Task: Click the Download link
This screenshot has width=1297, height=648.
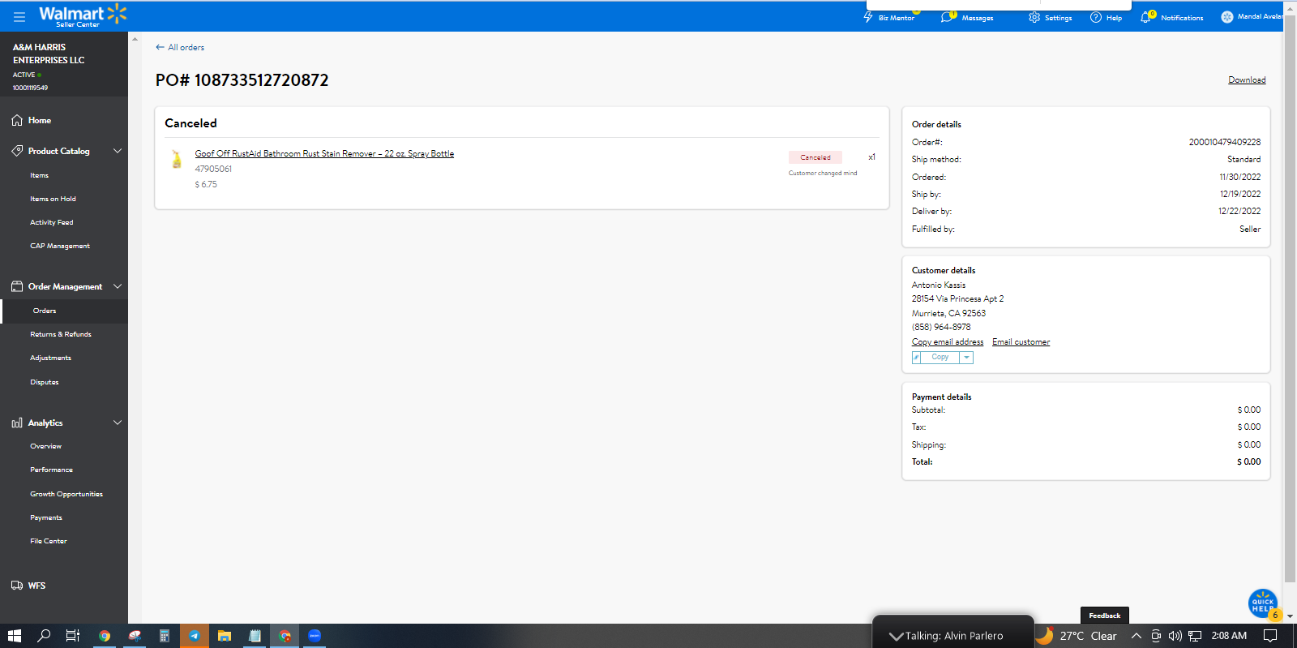Action: [x=1247, y=79]
